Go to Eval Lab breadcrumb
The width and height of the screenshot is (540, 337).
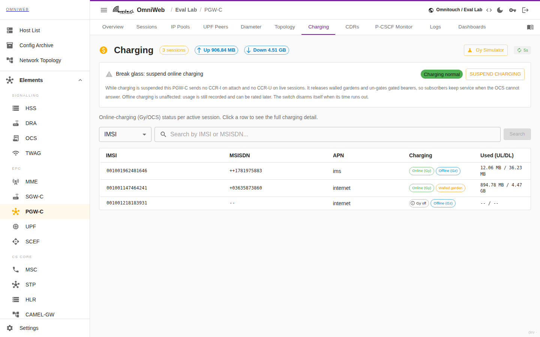point(186,10)
